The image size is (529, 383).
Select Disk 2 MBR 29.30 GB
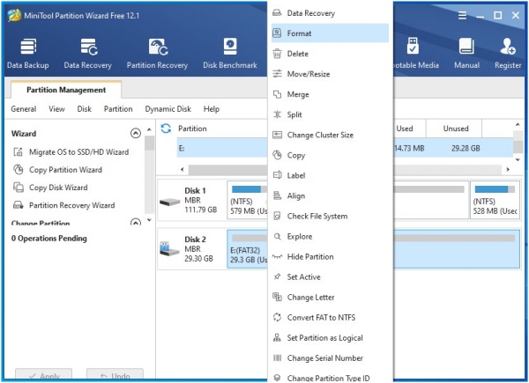(191, 249)
